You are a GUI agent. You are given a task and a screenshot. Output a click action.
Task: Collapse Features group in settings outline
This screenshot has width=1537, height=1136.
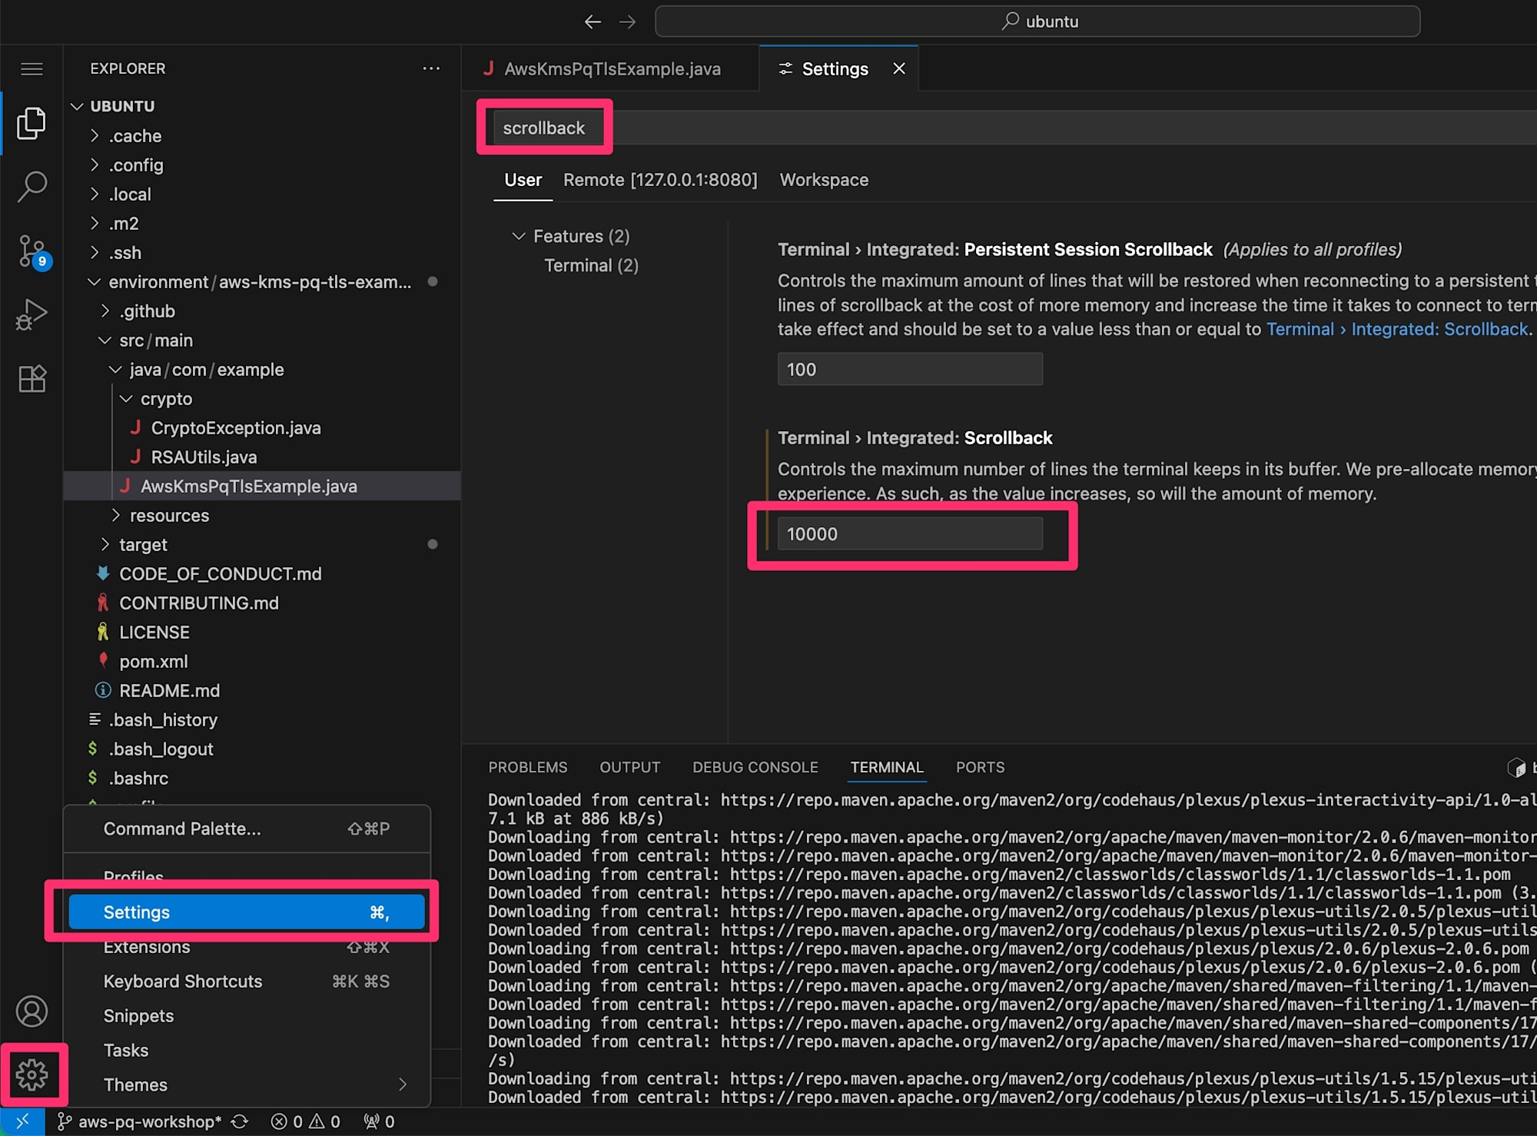(519, 236)
